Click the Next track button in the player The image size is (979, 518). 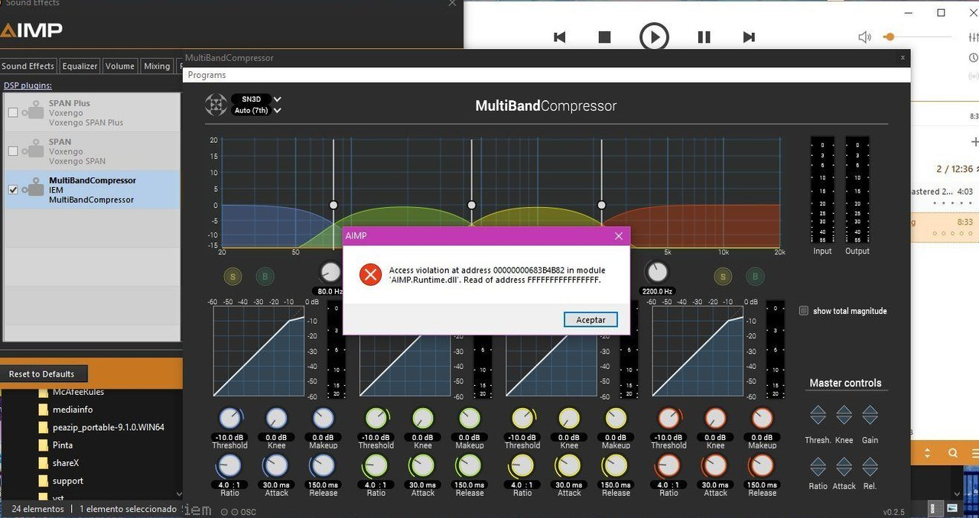pos(749,37)
